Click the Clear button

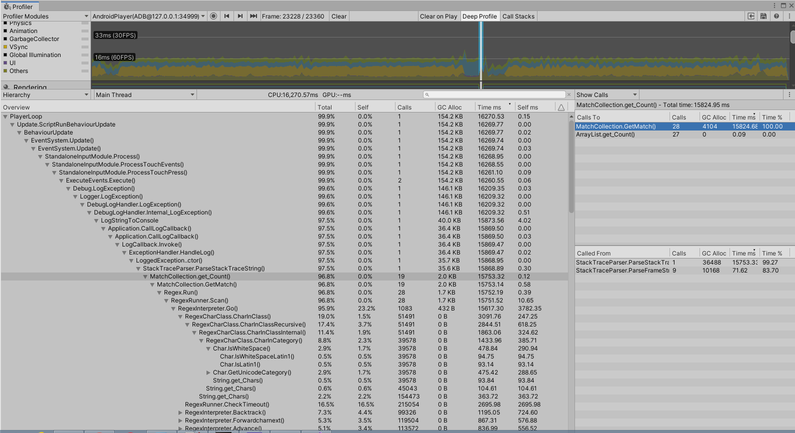339,16
